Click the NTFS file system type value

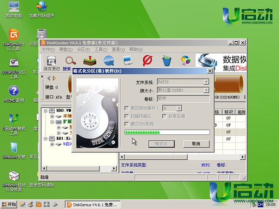pyautogui.click(x=206, y=165)
